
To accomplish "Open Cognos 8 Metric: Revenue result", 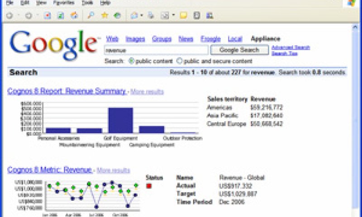I will click(50, 170).
